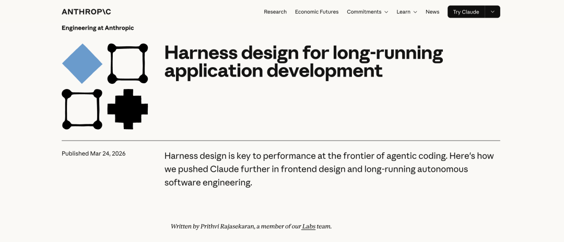
Task: Click the upper-right black node-square graphic
Action: pos(127,63)
